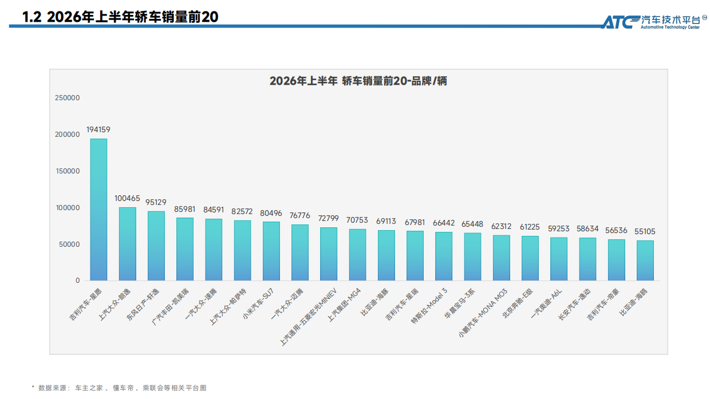Select the bar for value 85981

click(185, 249)
